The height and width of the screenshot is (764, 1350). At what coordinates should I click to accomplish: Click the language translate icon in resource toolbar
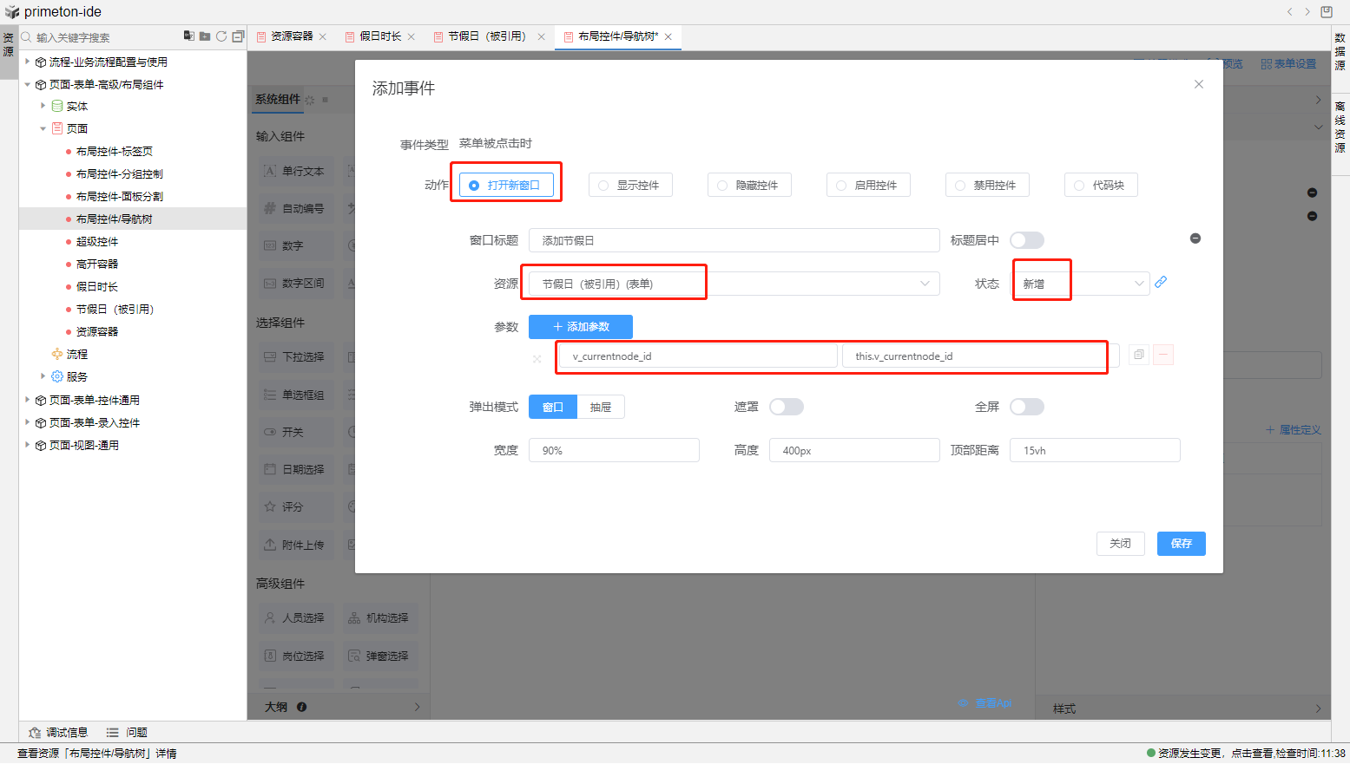click(188, 36)
